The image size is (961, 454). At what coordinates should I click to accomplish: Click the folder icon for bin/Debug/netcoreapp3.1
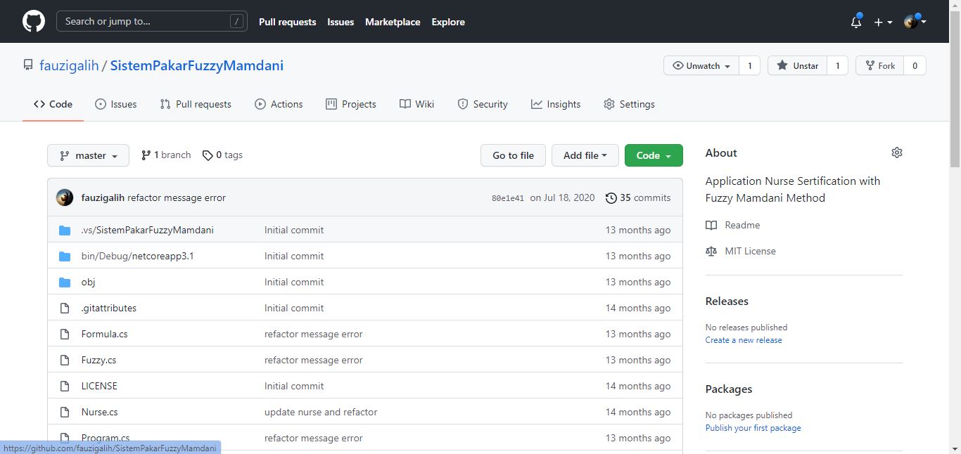click(65, 256)
